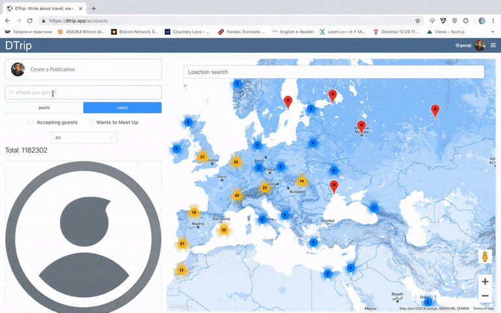The width and height of the screenshot is (501, 313).
Task: Enable the Accepting guests checkbox
Action: point(31,123)
